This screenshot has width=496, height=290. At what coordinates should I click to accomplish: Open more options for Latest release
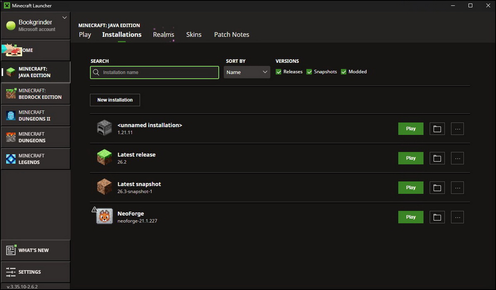tap(457, 158)
